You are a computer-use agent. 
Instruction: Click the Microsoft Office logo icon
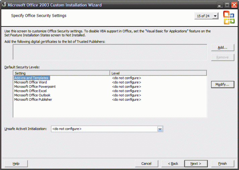[229, 17]
